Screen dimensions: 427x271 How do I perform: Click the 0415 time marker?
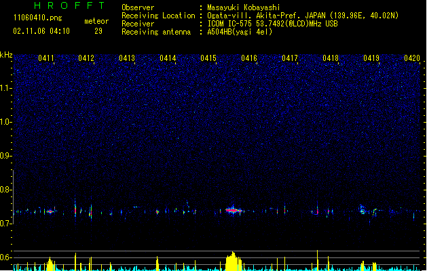click(x=208, y=58)
